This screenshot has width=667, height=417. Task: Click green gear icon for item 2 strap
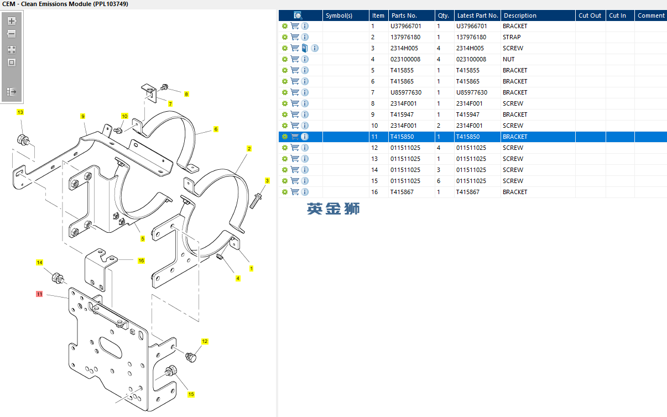(285, 37)
